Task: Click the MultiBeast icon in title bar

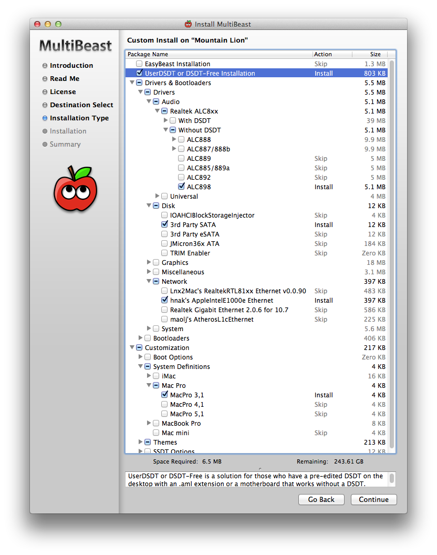Action: [x=189, y=24]
